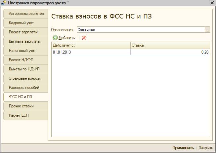The height and width of the screenshot is (153, 216).
Task: Select Размеры пособий tab
Action: pos(25,88)
